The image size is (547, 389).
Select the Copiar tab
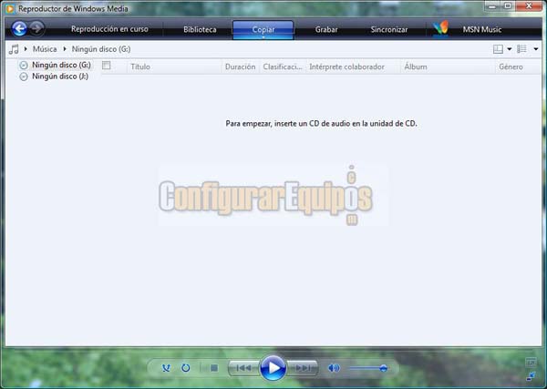coord(263,30)
